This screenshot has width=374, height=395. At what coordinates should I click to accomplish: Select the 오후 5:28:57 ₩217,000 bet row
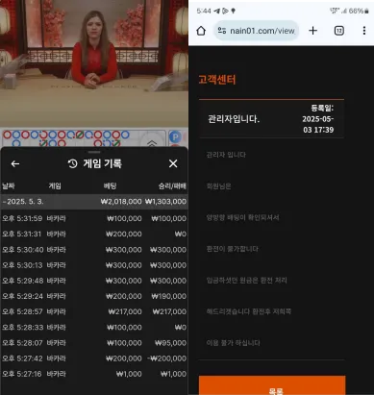[x=94, y=311]
